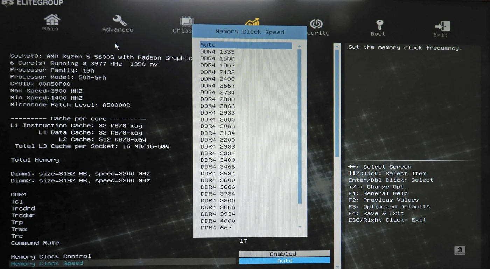This screenshot has width=490, height=269.
Task: Select DDR4 3134 option
Action: 217,133
